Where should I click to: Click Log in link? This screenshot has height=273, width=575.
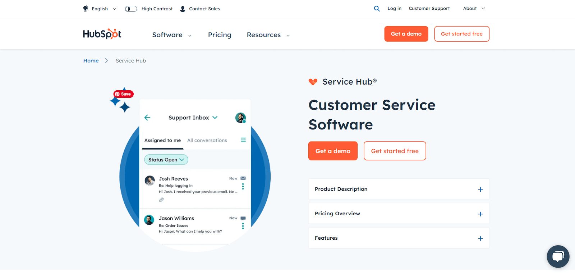[x=394, y=9]
